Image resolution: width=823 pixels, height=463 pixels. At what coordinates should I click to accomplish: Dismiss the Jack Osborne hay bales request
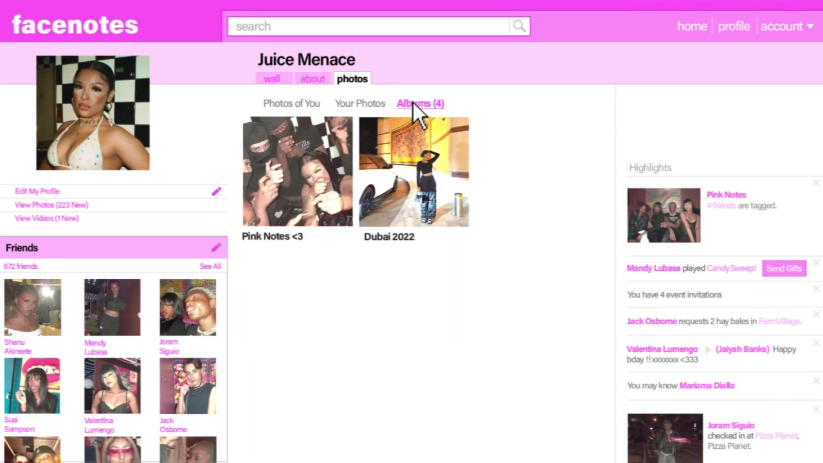(x=816, y=314)
